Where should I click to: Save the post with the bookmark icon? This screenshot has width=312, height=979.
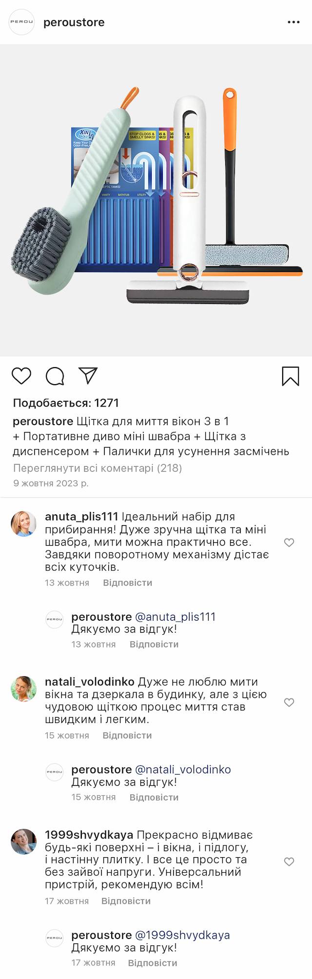291,376
